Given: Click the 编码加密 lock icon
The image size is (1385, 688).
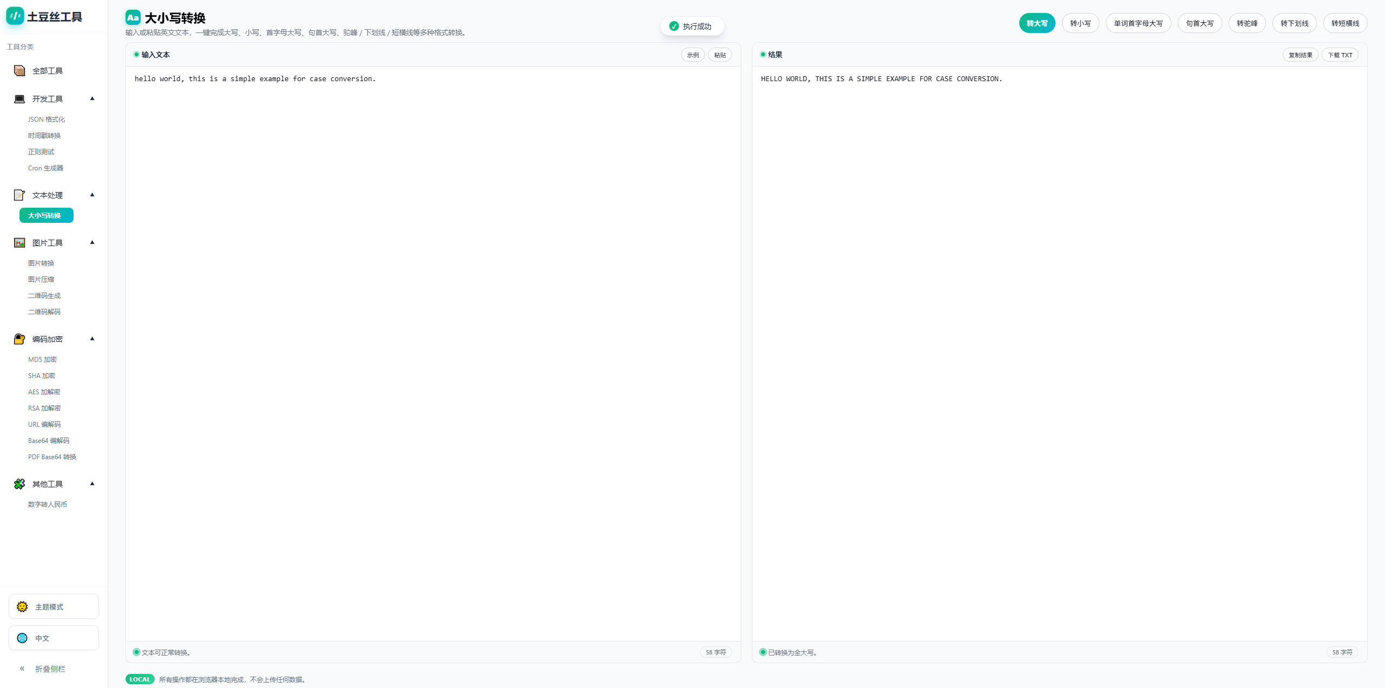Looking at the screenshot, I should pyautogui.click(x=19, y=339).
